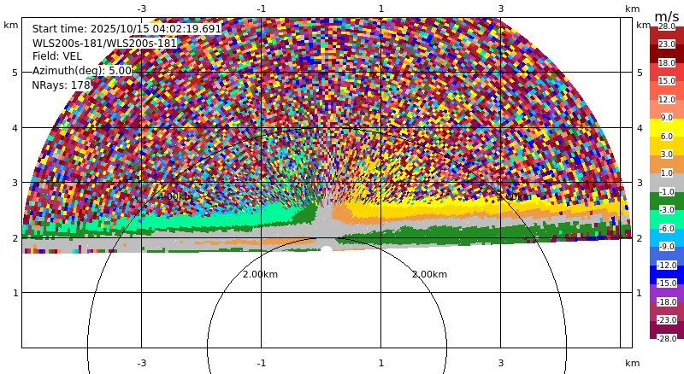
Task: Click the -18.0 colorbar label
Action: click(667, 301)
